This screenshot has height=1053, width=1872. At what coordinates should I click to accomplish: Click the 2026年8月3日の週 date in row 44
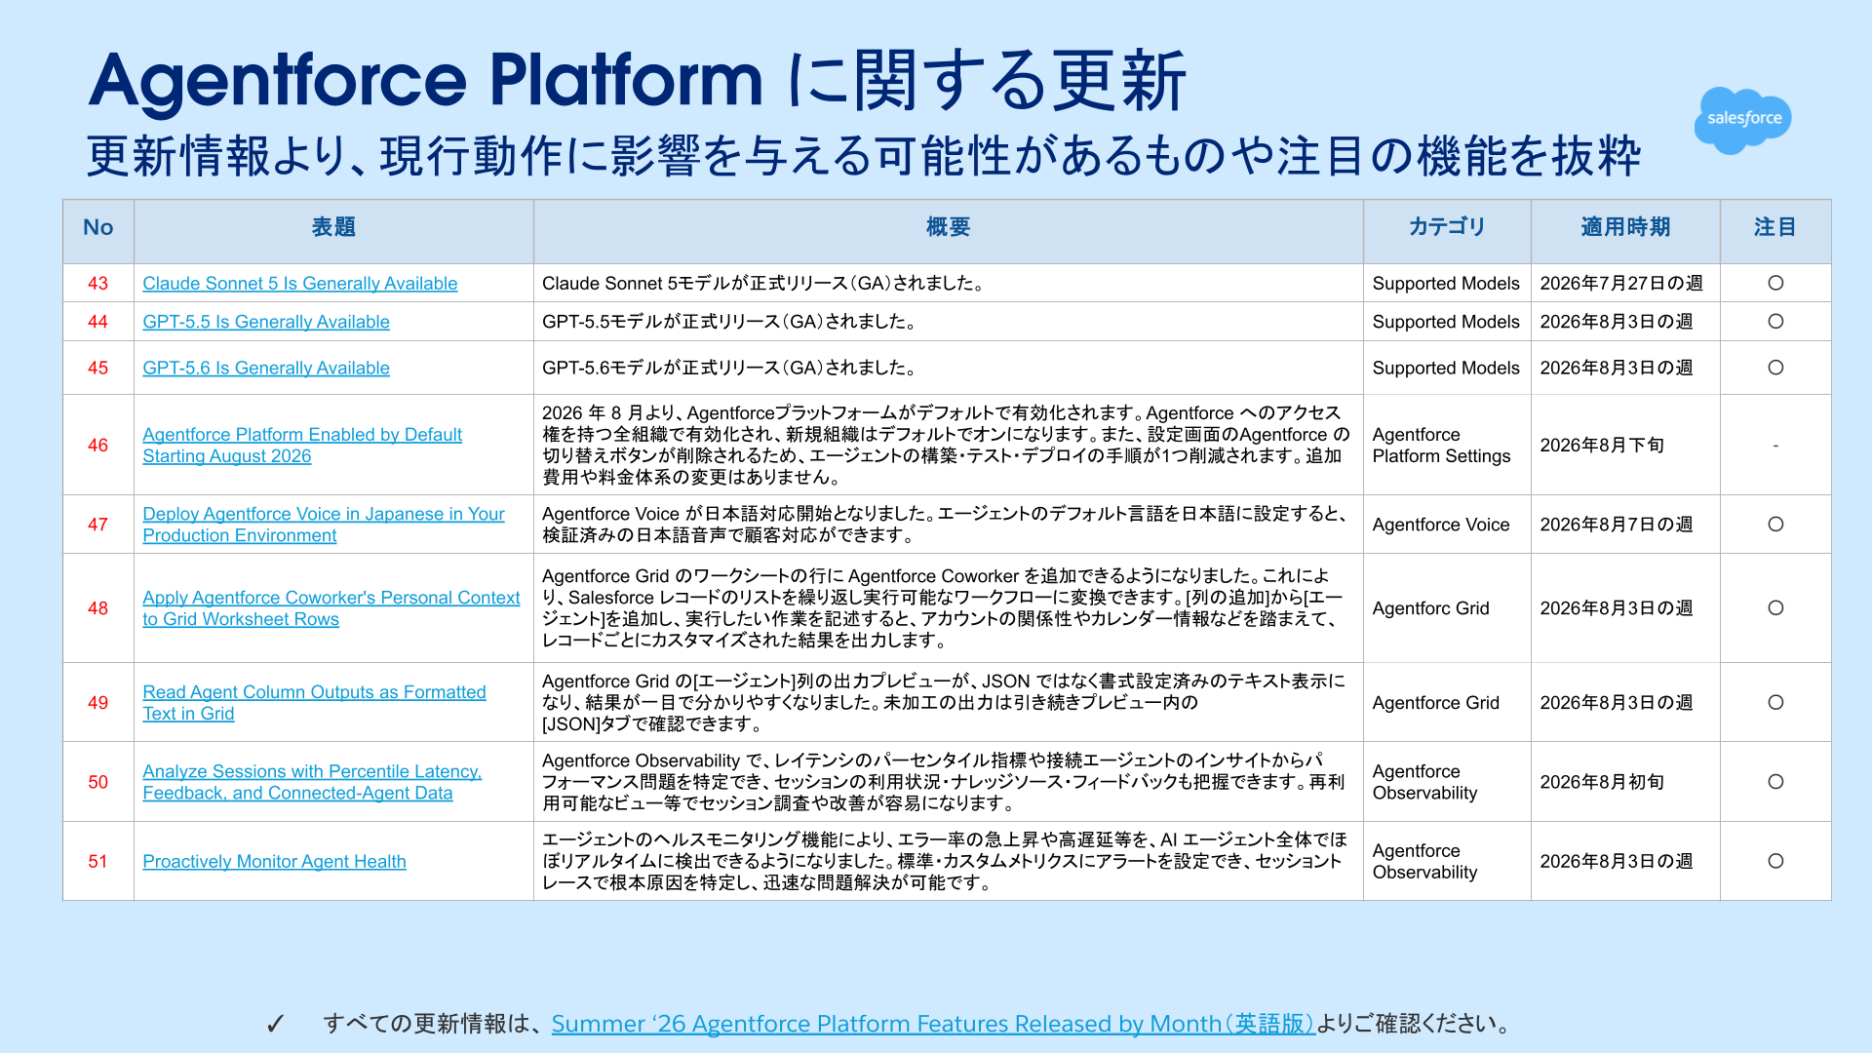tap(1617, 322)
